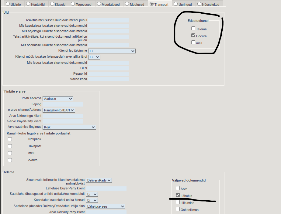
Task: Check the Netipank channel checkbox
Action: coord(10,139)
